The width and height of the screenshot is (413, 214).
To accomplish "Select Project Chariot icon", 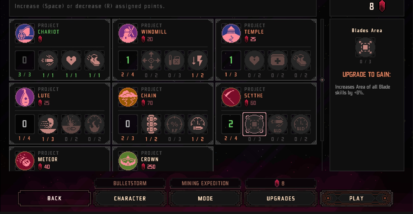I will click(x=25, y=33).
